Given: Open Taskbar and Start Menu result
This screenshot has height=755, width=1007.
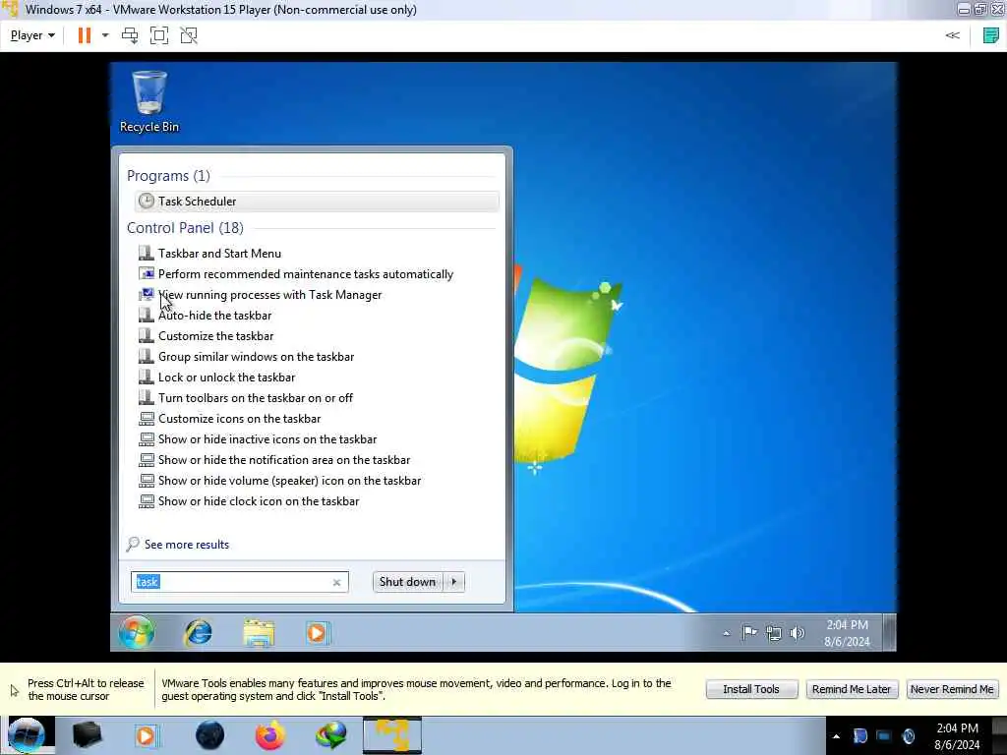Looking at the screenshot, I should click(219, 253).
